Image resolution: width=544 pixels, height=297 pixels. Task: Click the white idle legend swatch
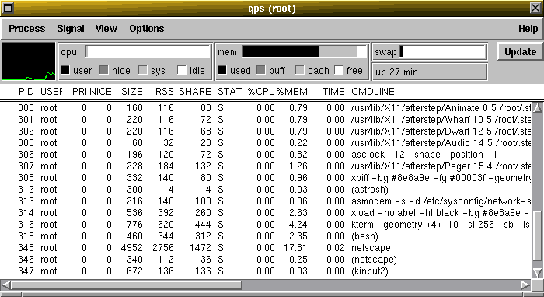coord(182,70)
